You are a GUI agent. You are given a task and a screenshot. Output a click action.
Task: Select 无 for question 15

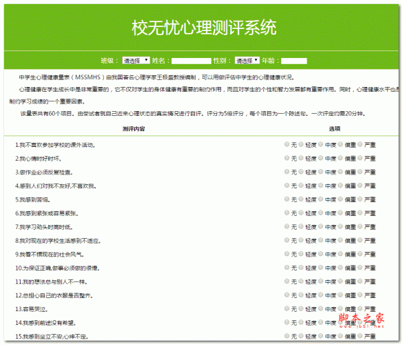(x=287, y=336)
